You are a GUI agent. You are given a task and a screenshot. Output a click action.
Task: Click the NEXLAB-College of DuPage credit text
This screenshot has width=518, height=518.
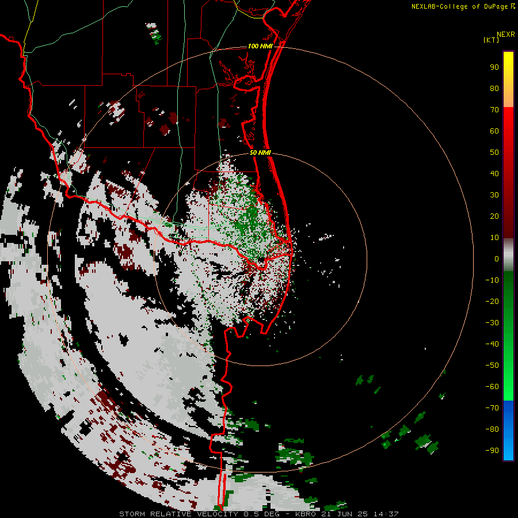[463, 6]
